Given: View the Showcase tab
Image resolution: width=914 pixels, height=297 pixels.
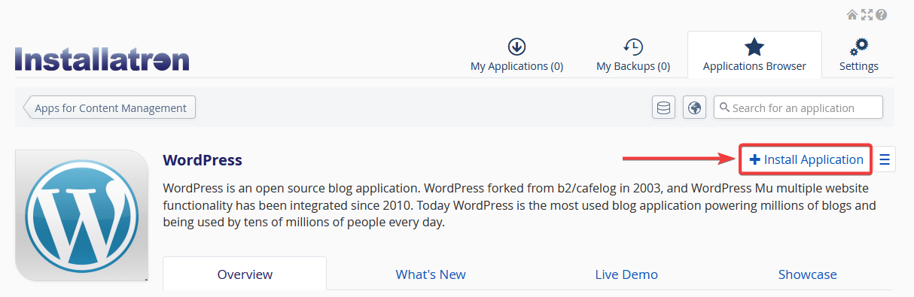Looking at the screenshot, I should pos(807,274).
